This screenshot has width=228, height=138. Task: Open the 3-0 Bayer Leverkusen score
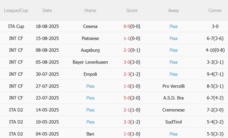[x=127, y=62]
